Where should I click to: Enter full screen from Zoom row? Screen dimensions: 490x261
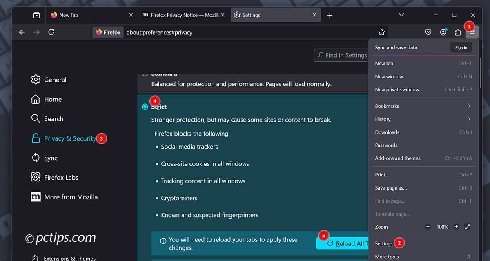(x=468, y=227)
